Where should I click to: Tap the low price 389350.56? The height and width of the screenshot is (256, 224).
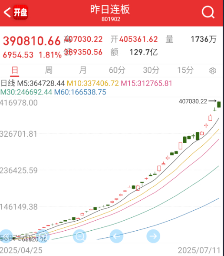(x=83, y=52)
